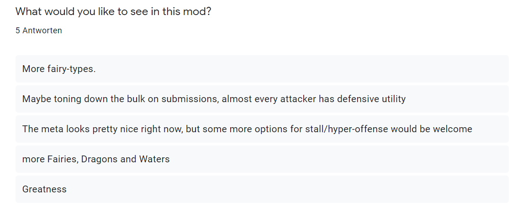Click the word 'Waters' in fourth answer
This screenshot has width=512, height=212.
[154, 159]
